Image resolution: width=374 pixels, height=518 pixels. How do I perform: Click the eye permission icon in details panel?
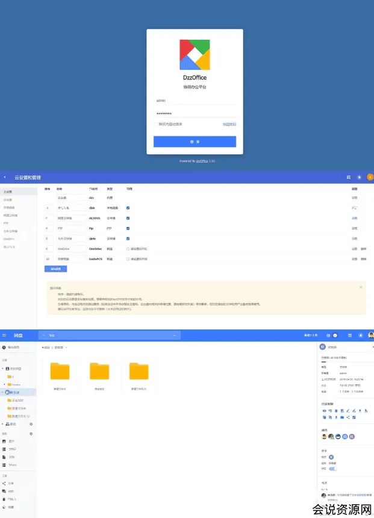tap(324, 411)
